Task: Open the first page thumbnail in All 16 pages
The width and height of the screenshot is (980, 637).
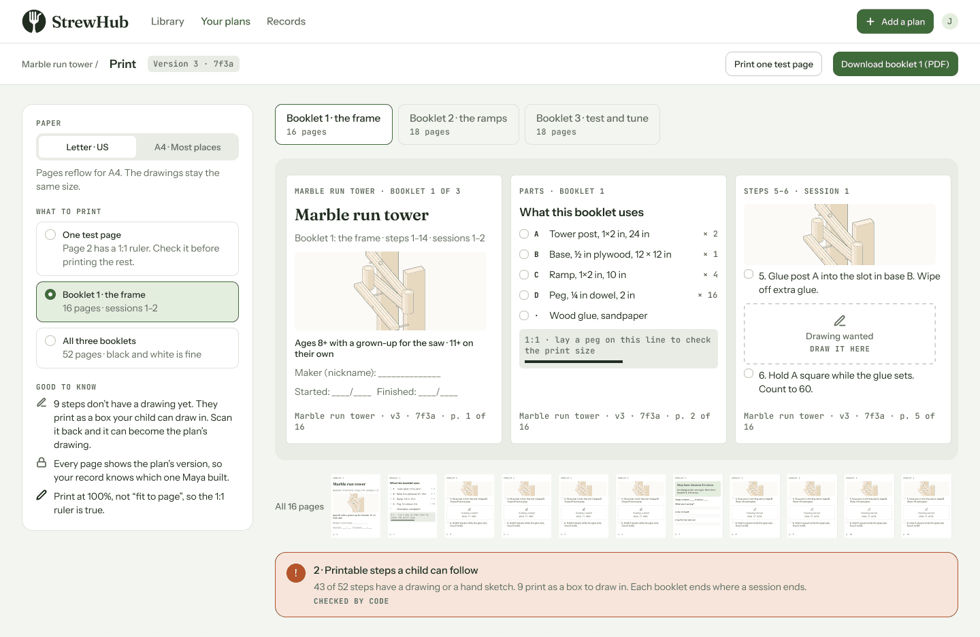Action: (x=355, y=506)
